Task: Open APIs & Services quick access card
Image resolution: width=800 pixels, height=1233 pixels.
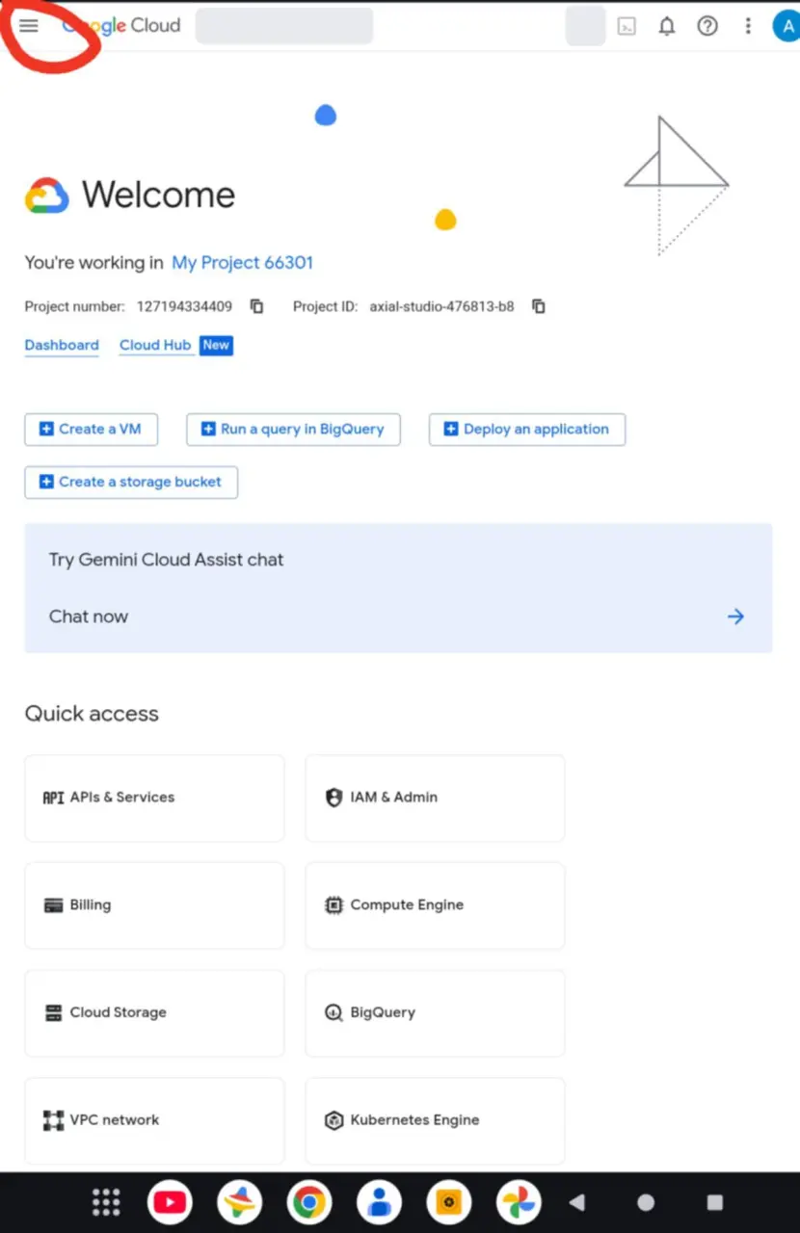Action: 154,798
